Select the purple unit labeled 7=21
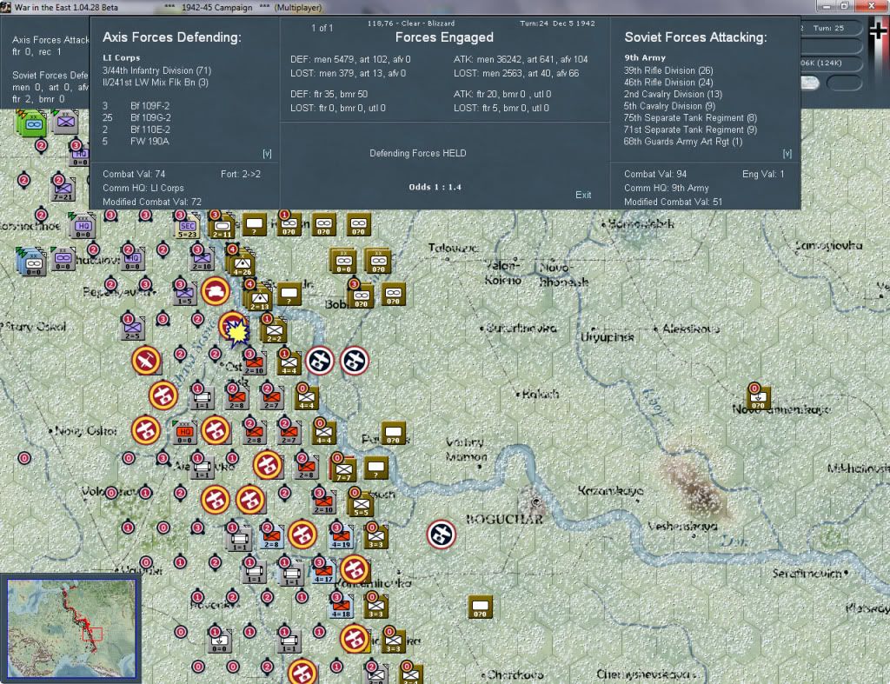The image size is (890, 684). 63,189
